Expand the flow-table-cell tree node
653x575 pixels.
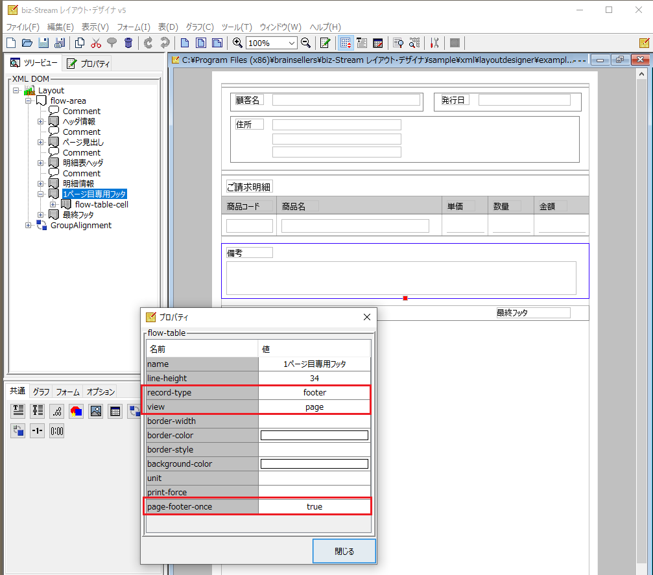(53, 204)
